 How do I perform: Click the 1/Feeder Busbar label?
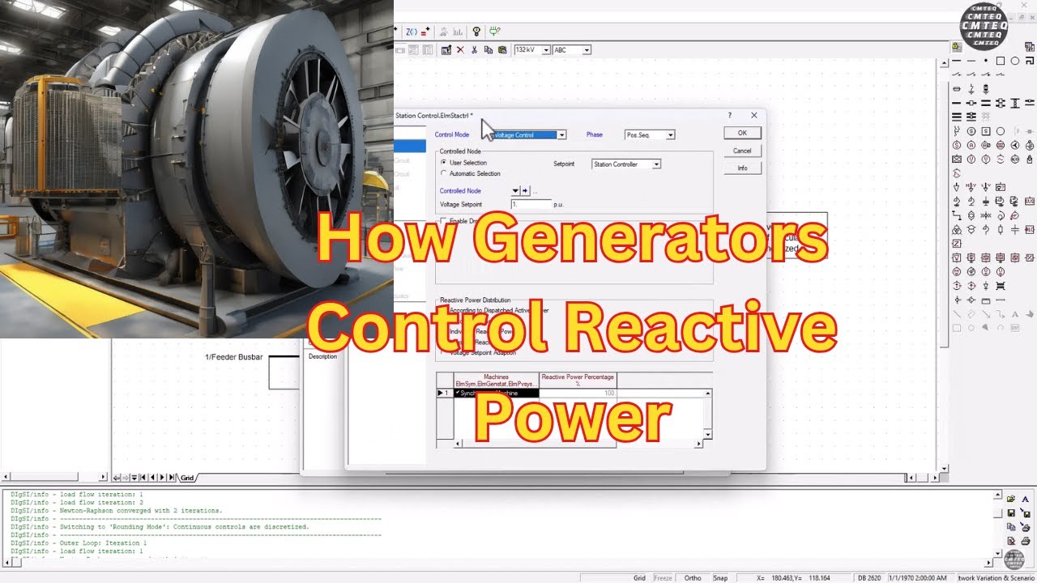233,357
